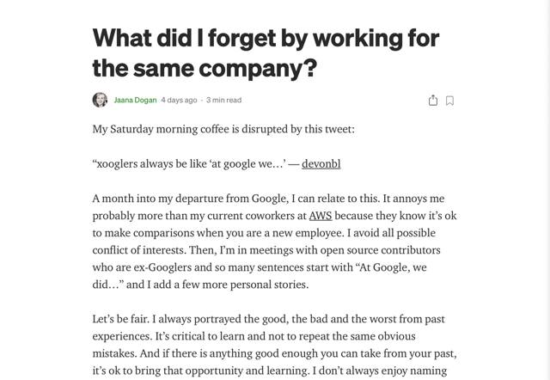The width and height of the screenshot is (550, 380).
Task: Click the '3 min read' label
Action: [x=224, y=100]
